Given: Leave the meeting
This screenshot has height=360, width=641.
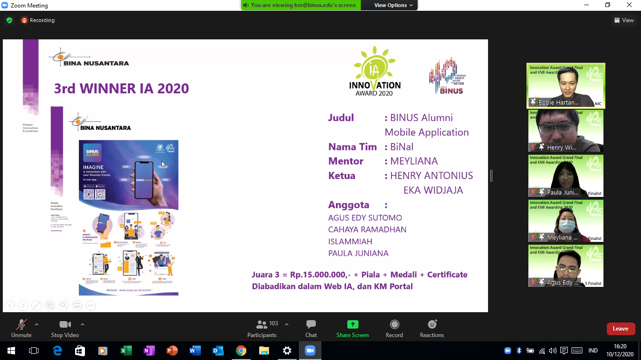Looking at the screenshot, I should point(620,329).
